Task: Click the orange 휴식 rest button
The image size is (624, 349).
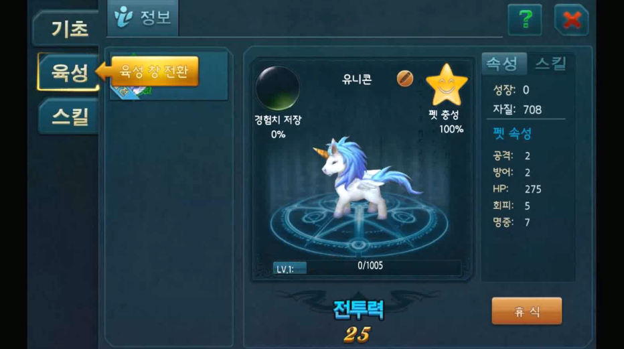Action: (x=526, y=311)
